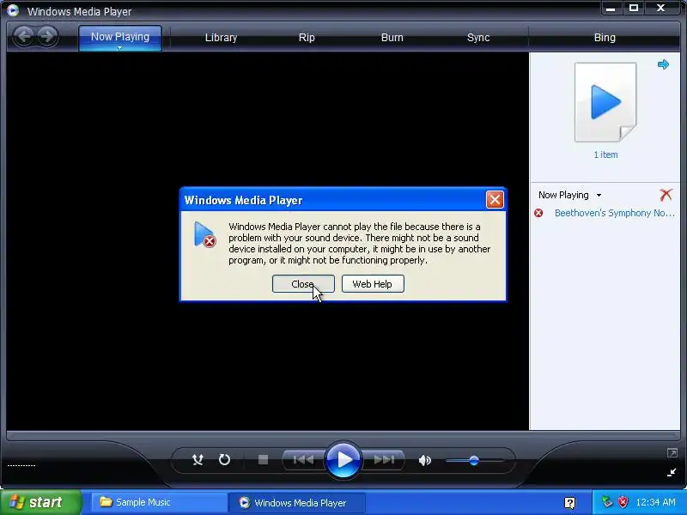The height and width of the screenshot is (515, 687).
Task: Click the Close button in error dialog
Action: (303, 284)
